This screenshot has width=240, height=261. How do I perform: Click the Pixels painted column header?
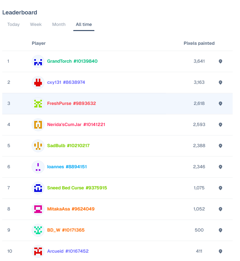pos(199,43)
